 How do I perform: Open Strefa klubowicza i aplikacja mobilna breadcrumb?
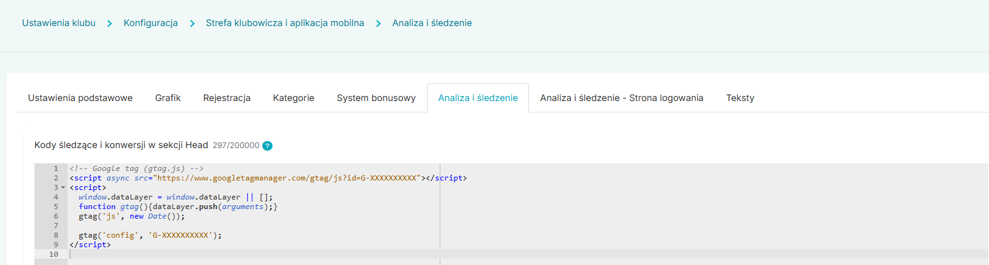click(x=285, y=23)
